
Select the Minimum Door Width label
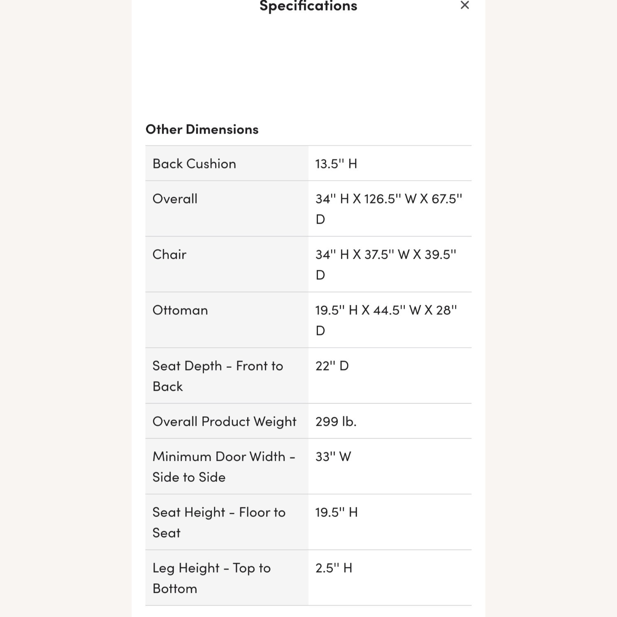coord(224,466)
